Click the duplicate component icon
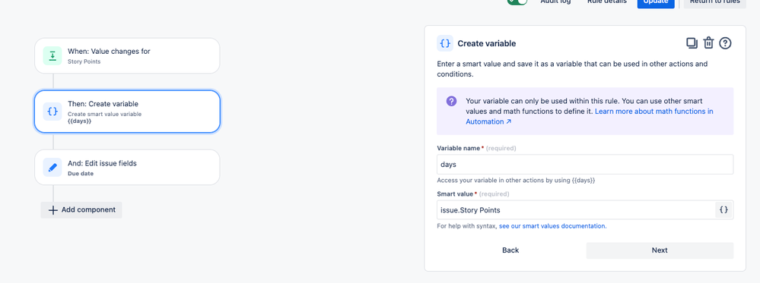Screen dimensions: 760x283 coord(692,43)
